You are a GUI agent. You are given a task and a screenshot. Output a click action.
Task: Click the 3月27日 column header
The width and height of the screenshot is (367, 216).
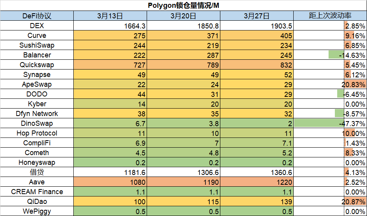click(256, 16)
